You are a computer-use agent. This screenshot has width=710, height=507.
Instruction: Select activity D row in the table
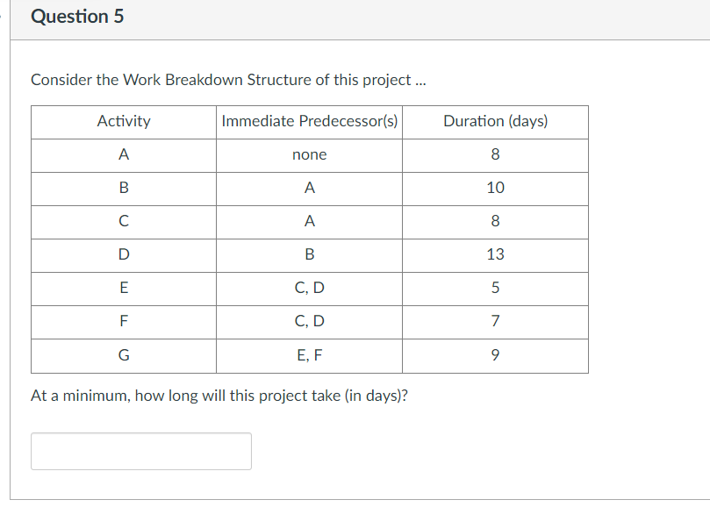pyautogui.click(x=123, y=255)
